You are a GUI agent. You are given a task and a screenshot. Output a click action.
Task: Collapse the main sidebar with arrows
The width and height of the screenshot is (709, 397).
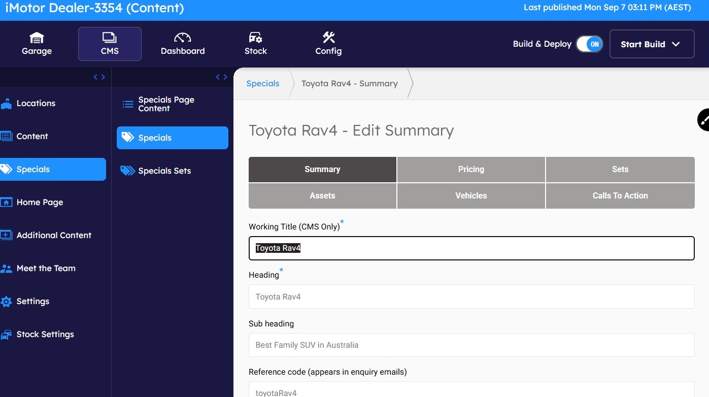point(99,77)
